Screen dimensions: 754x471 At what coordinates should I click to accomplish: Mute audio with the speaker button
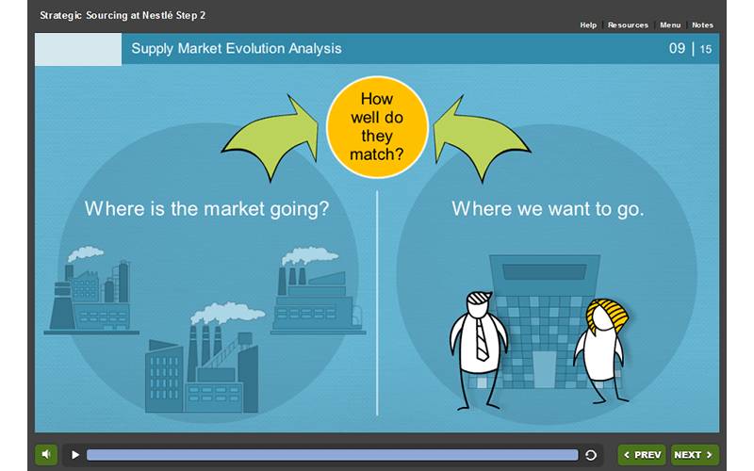coord(46,455)
